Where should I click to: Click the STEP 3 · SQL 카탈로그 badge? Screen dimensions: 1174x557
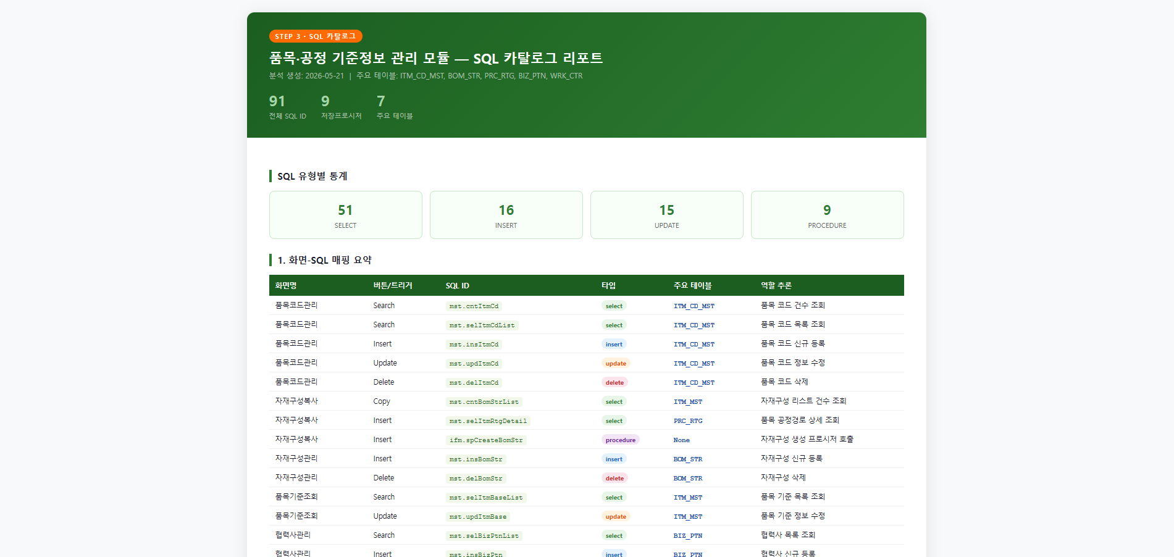click(316, 36)
